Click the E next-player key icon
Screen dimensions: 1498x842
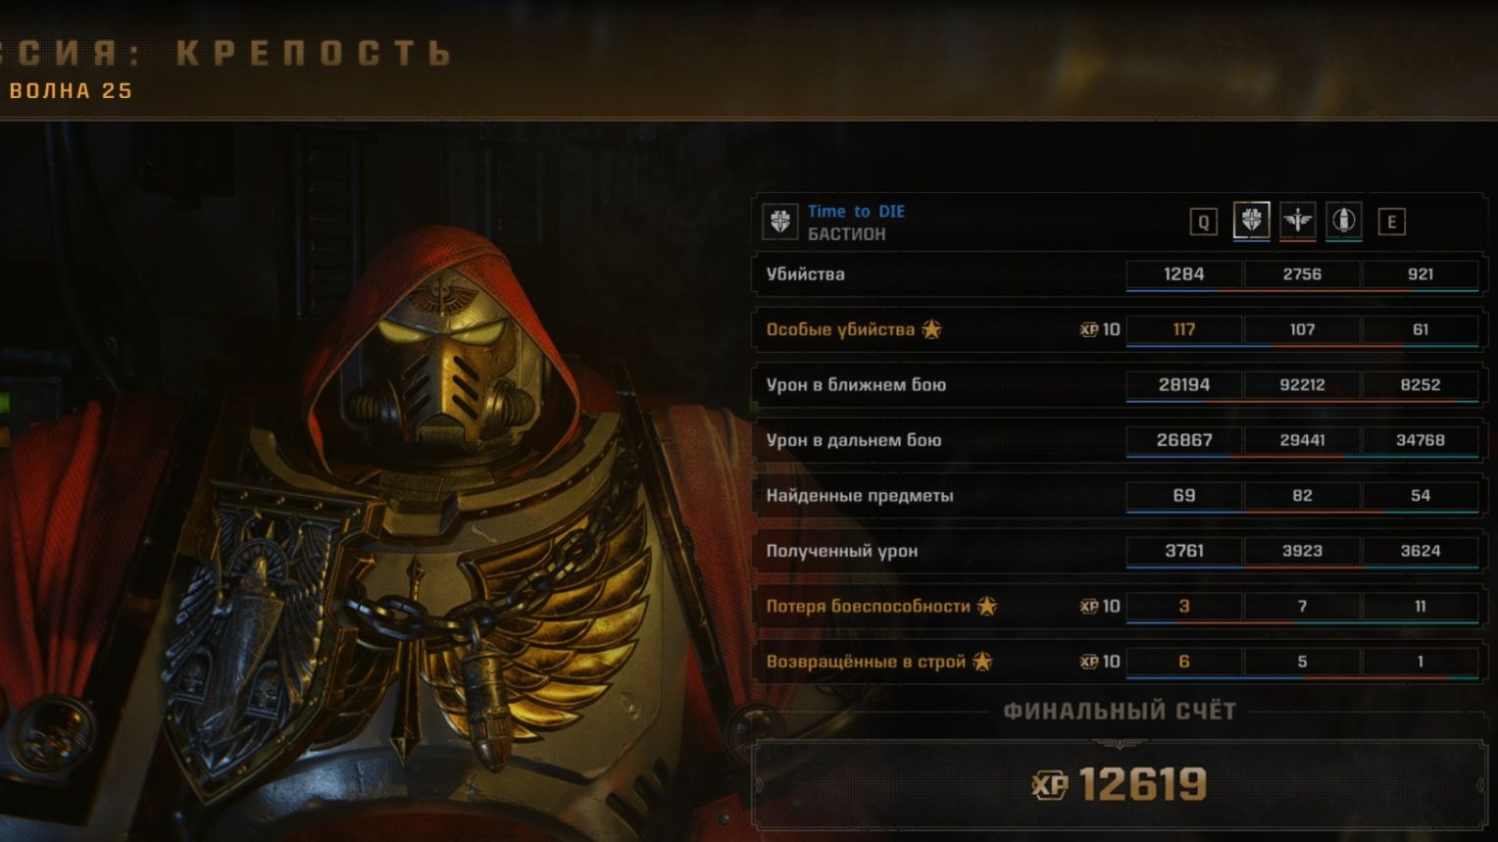pyautogui.click(x=1391, y=223)
